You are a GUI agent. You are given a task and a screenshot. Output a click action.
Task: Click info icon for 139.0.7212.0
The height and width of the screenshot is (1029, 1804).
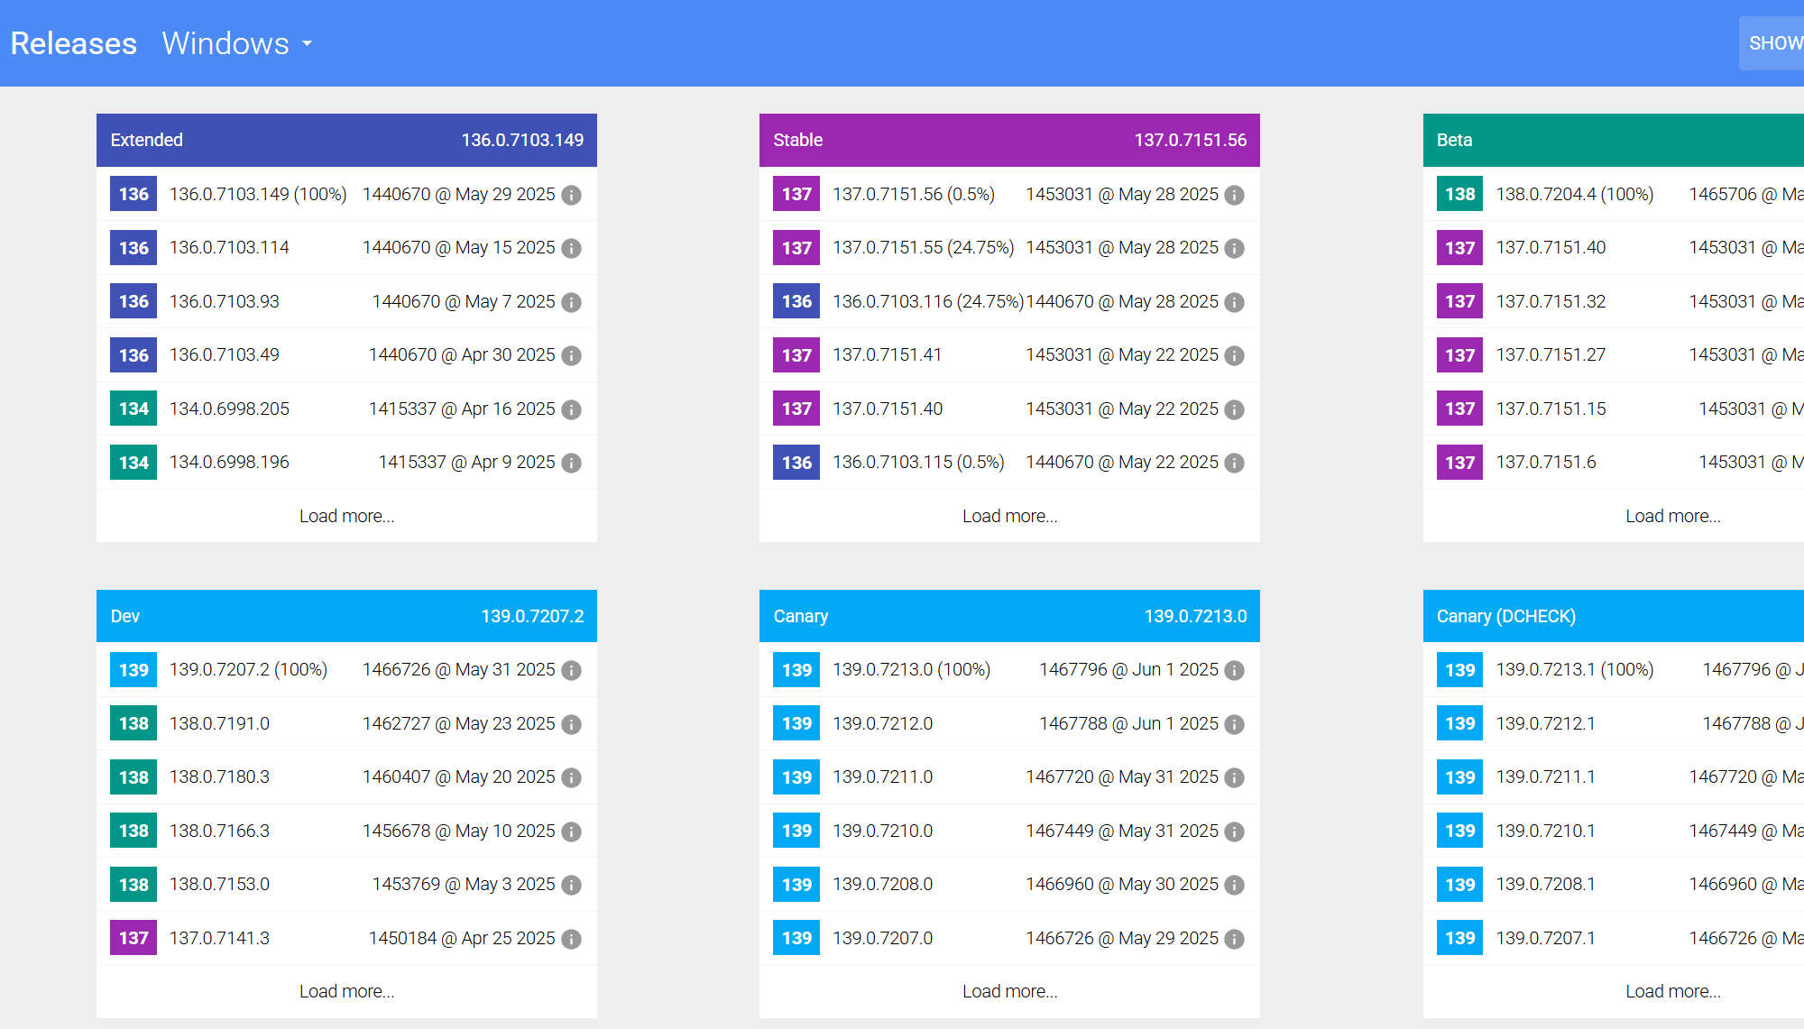click(x=1235, y=724)
